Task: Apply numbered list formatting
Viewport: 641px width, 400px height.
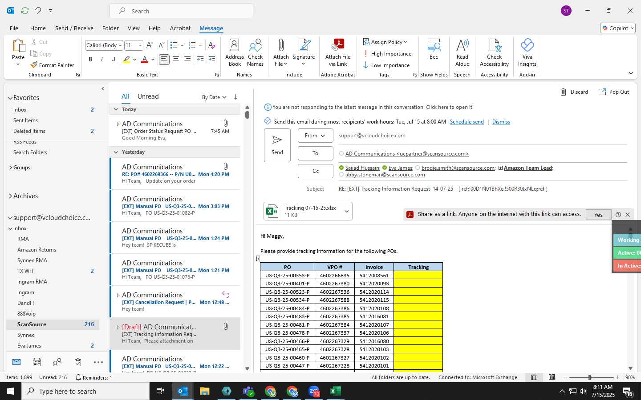Action: click(192, 45)
